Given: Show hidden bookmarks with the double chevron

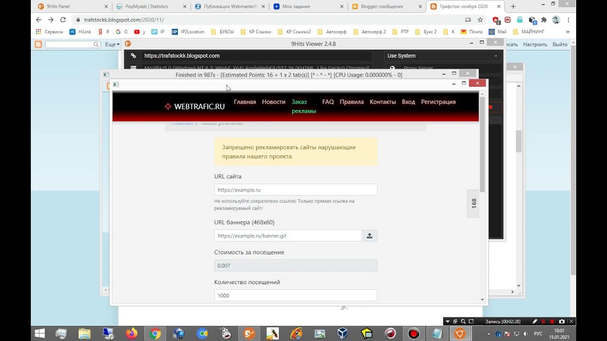Looking at the screenshot, I should pos(568,32).
